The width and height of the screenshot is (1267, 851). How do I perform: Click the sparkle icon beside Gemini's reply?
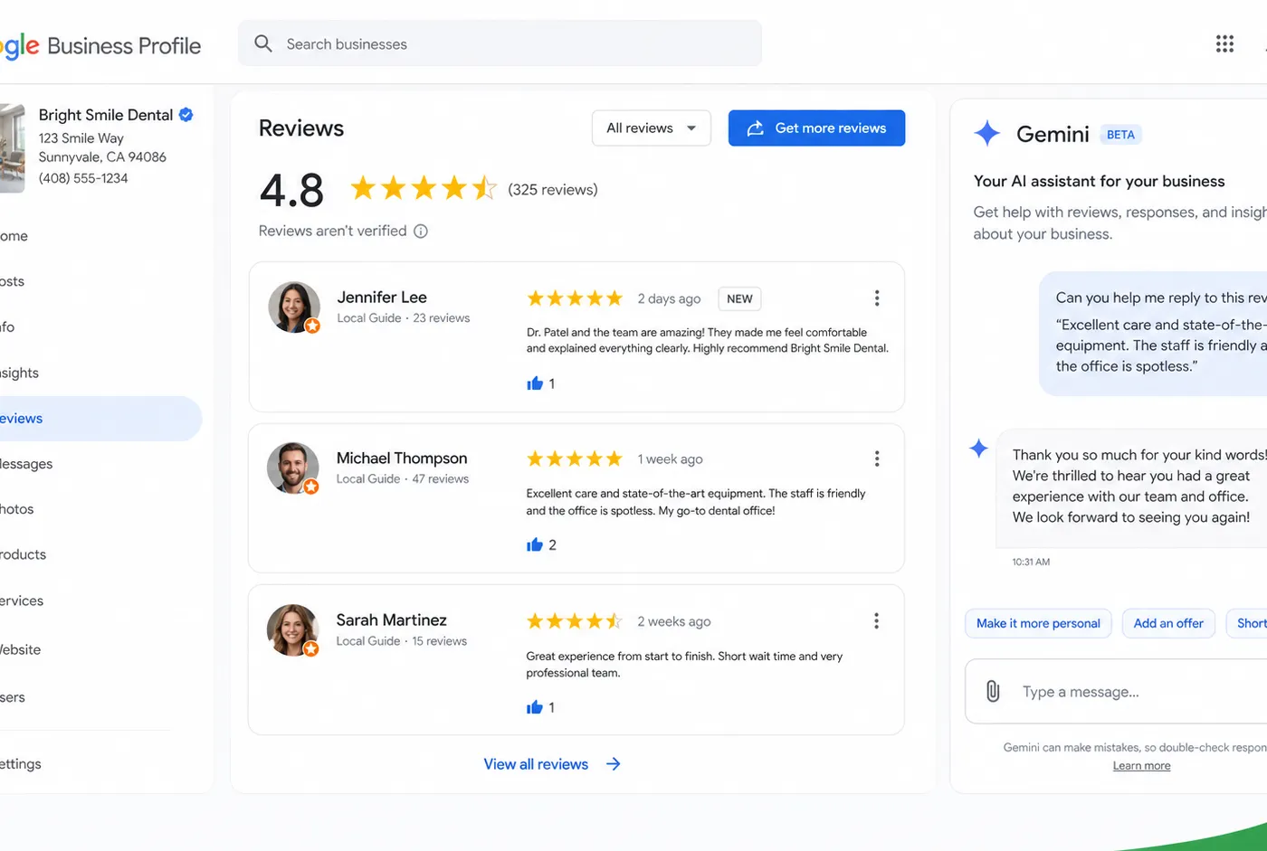tap(978, 449)
